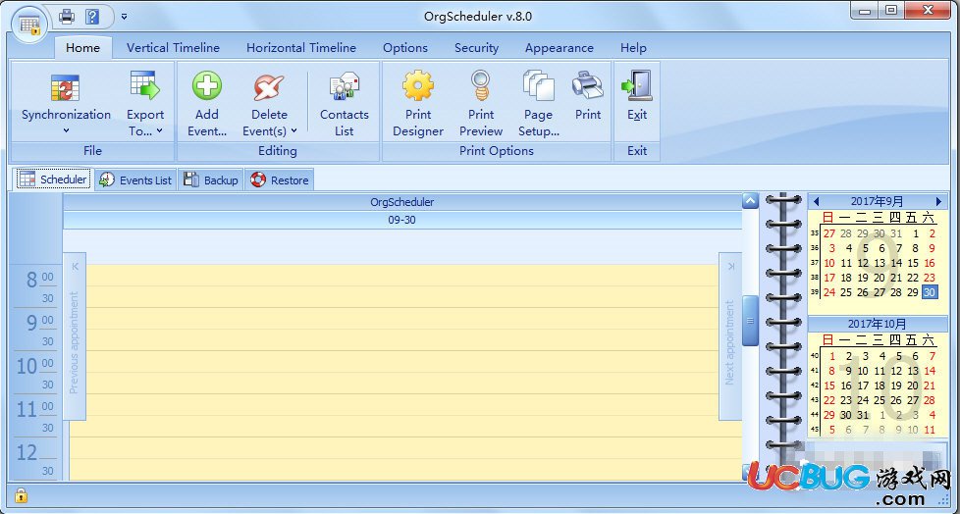960x514 pixels.
Task: Customize the quick access toolbar dropdown
Action: pyautogui.click(x=125, y=17)
